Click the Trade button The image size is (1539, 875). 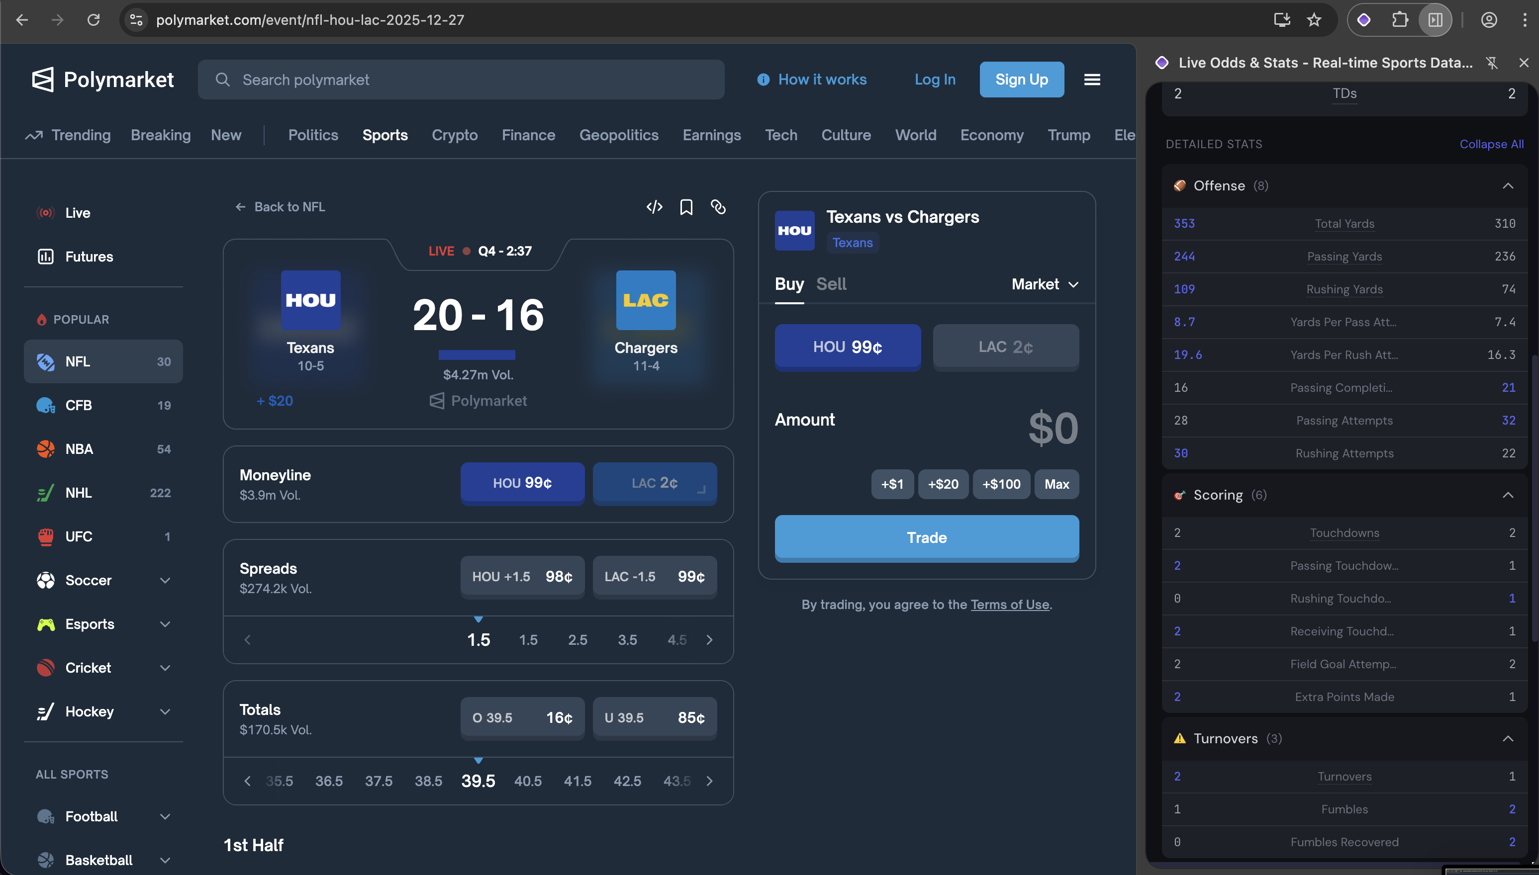[926, 537]
